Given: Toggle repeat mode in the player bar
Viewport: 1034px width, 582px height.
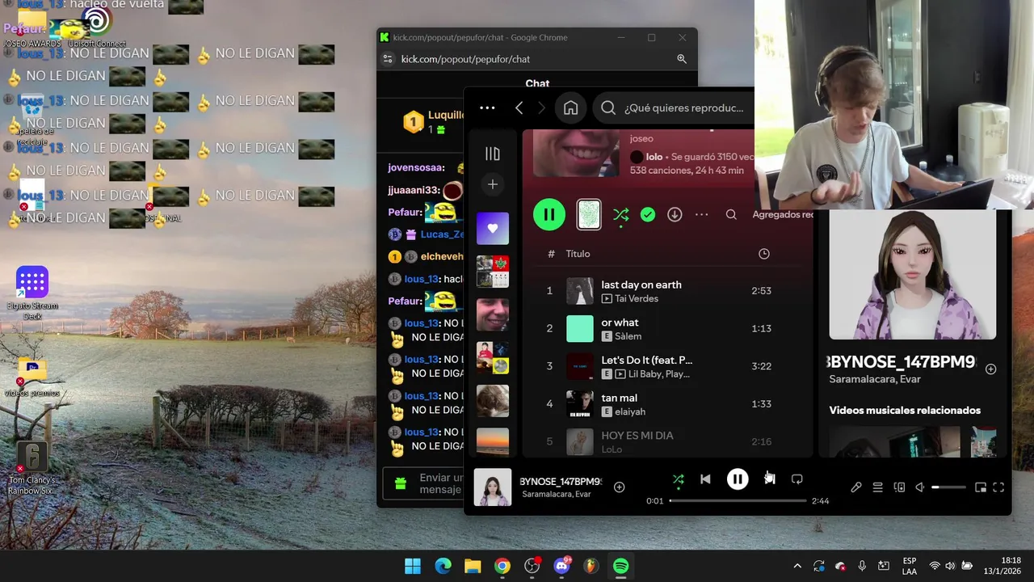Looking at the screenshot, I should coord(797,479).
